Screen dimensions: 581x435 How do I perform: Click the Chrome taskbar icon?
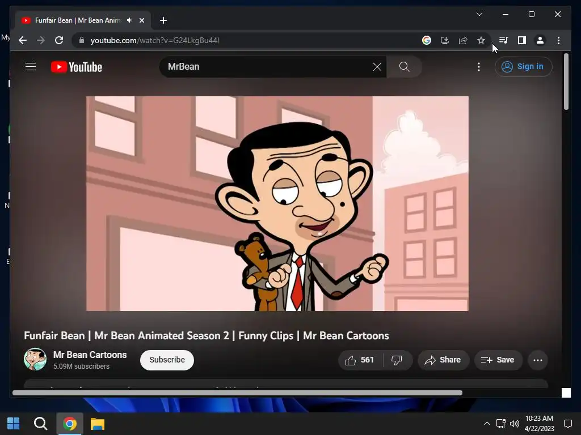70,424
